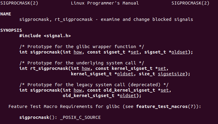Screen dimensions: 218x124
Task: Click the glibc wrapper function comment
Action: [82, 47]
